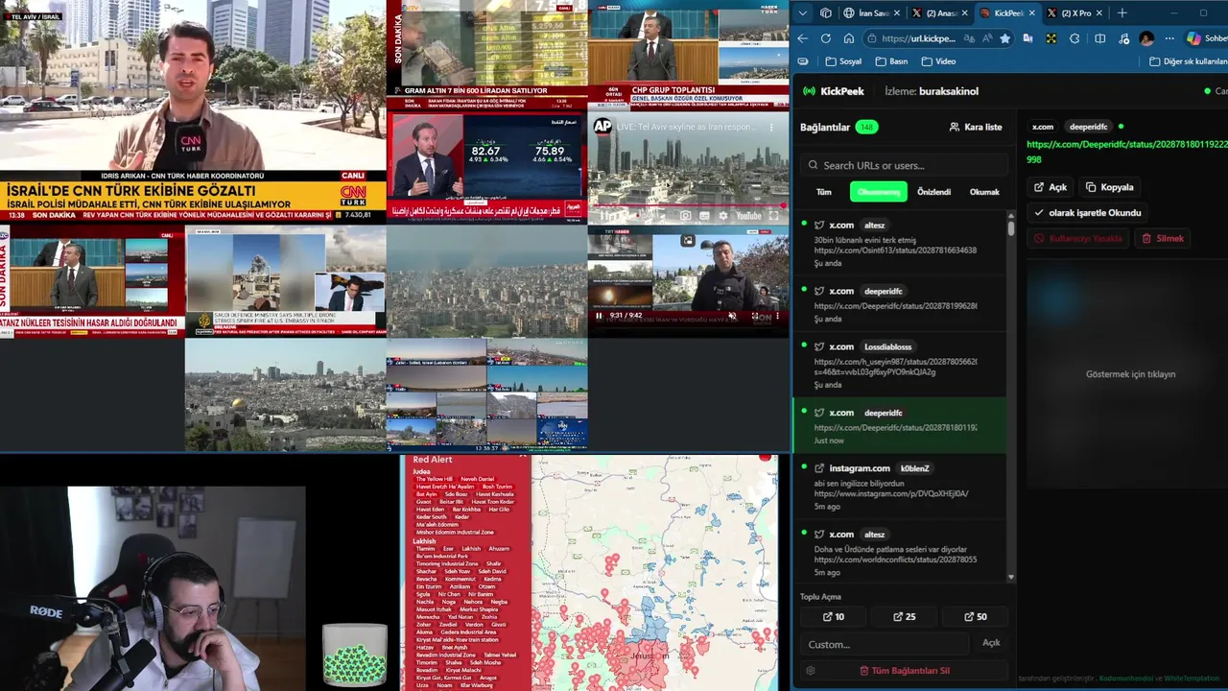Select the Tüm filter tab
The height and width of the screenshot is (691, 1228).
823,192
